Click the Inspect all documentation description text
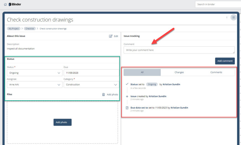The width and height of the screenshot is (241, 145). click(21, 49)
